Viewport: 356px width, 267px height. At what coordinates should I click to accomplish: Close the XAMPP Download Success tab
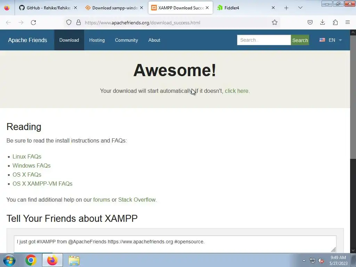(207, 8)
